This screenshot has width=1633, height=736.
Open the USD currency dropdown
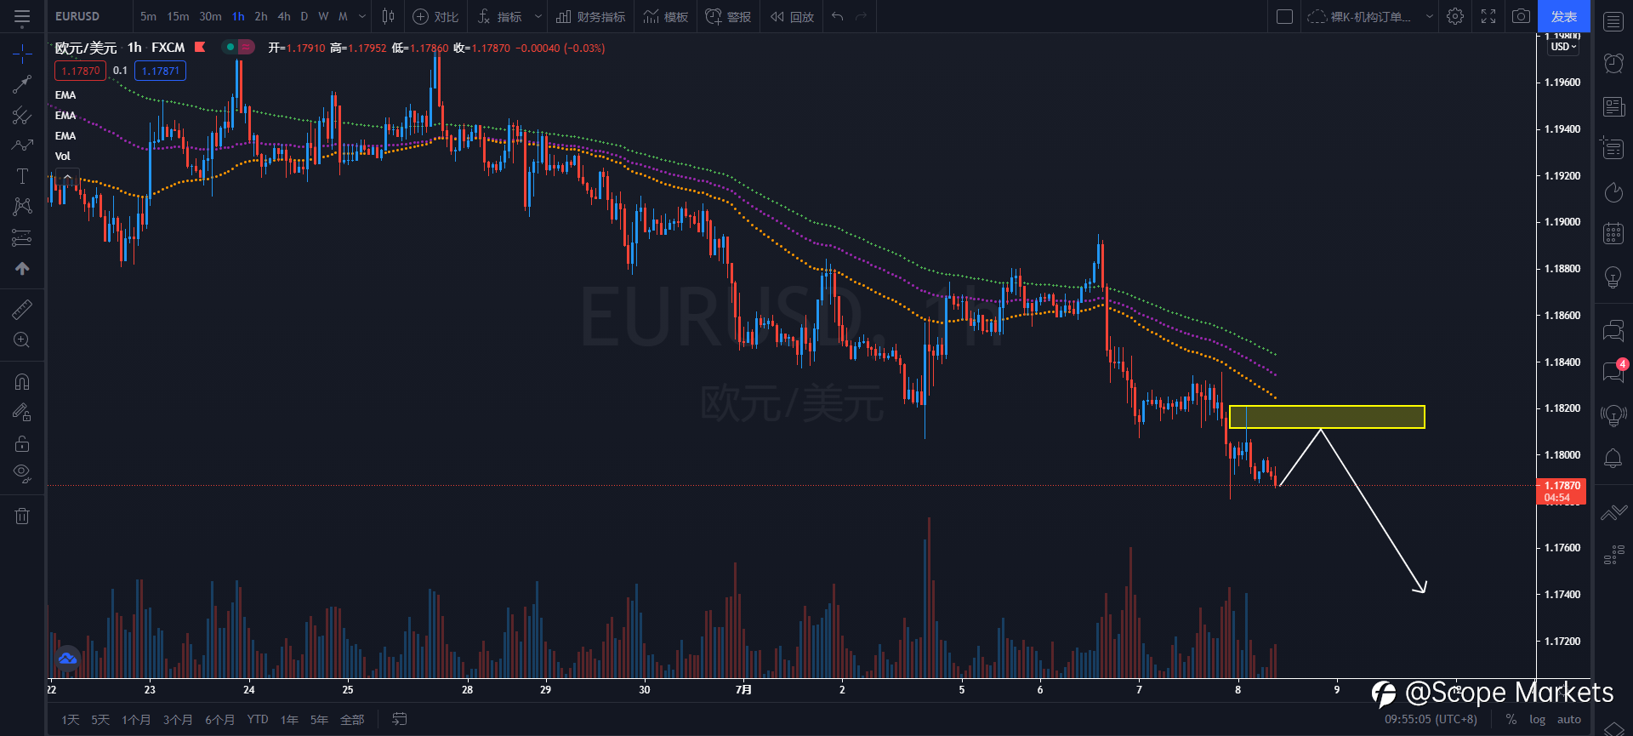(1563, 47)
